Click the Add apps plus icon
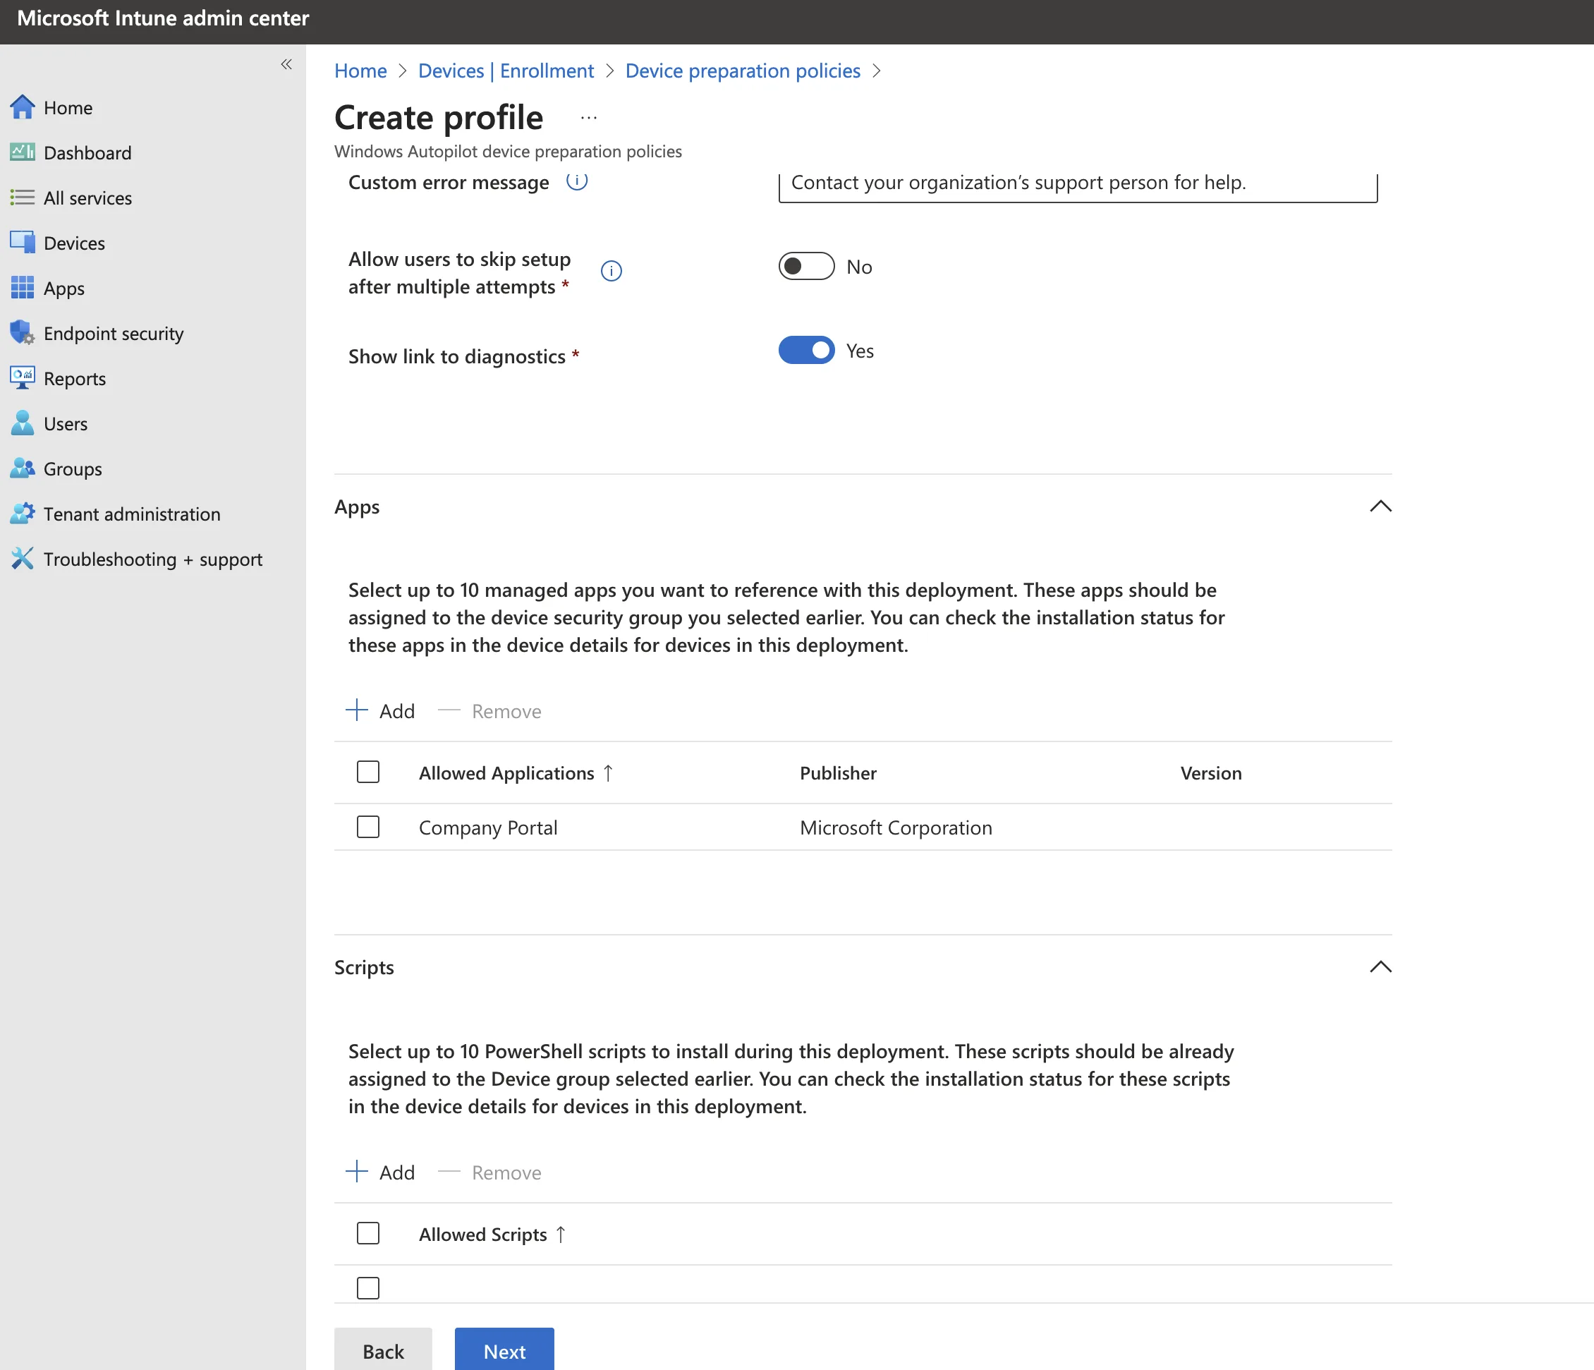The height and width of the screenshot is (1370, 1594). [x=357, y=710]
